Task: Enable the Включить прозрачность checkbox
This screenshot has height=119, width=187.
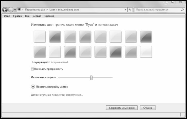Action: pyautogui.click(x=32, y=69)
